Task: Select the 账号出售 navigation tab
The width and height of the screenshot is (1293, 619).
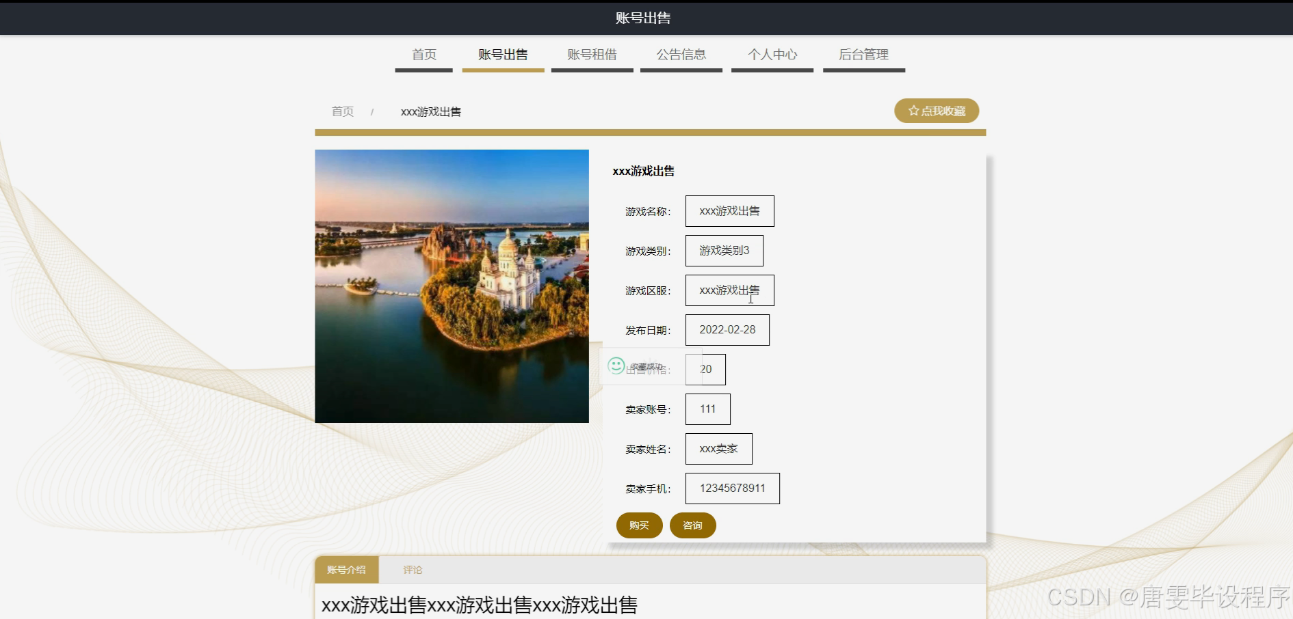Action: pos(503,55)
